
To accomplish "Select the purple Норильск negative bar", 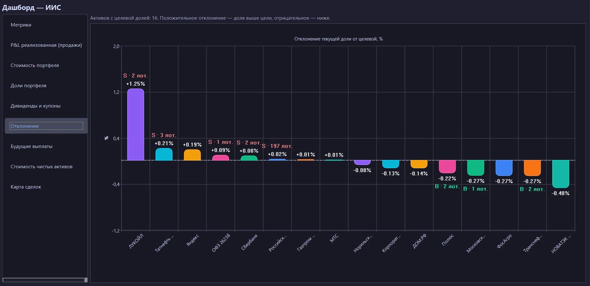I will click(362, 162).
